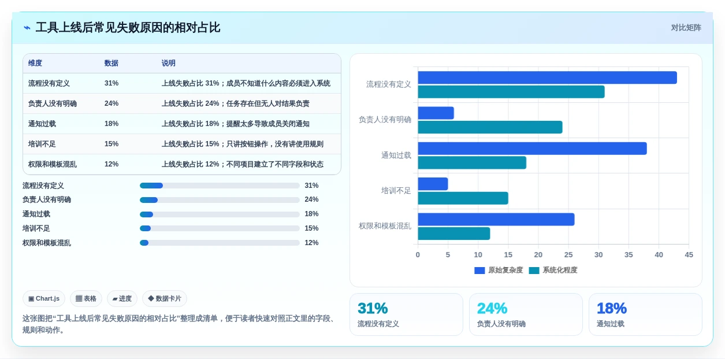Click the 权限和模板混乱 chart axis label

pyautogui.click(x=385, y=226)
